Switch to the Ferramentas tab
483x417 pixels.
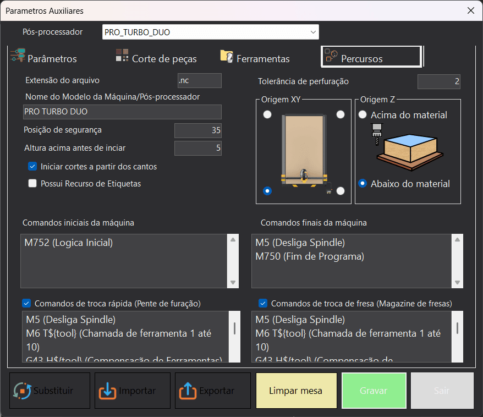[255, 57]
